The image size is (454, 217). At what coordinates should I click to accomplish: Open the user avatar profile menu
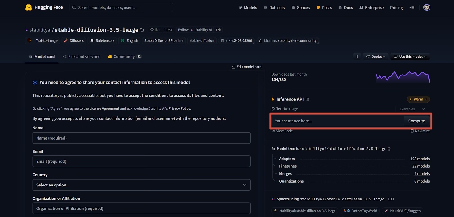pyautogui.click(x=426, y=7)
